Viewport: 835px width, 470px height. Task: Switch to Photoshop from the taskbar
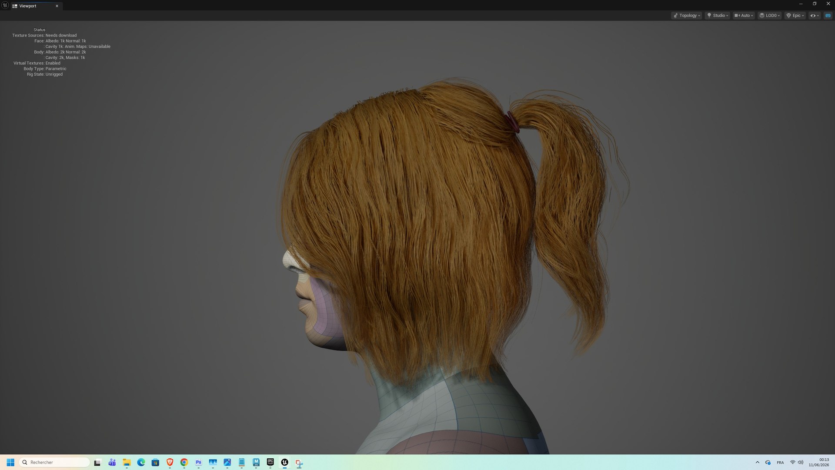coord(198,462)
